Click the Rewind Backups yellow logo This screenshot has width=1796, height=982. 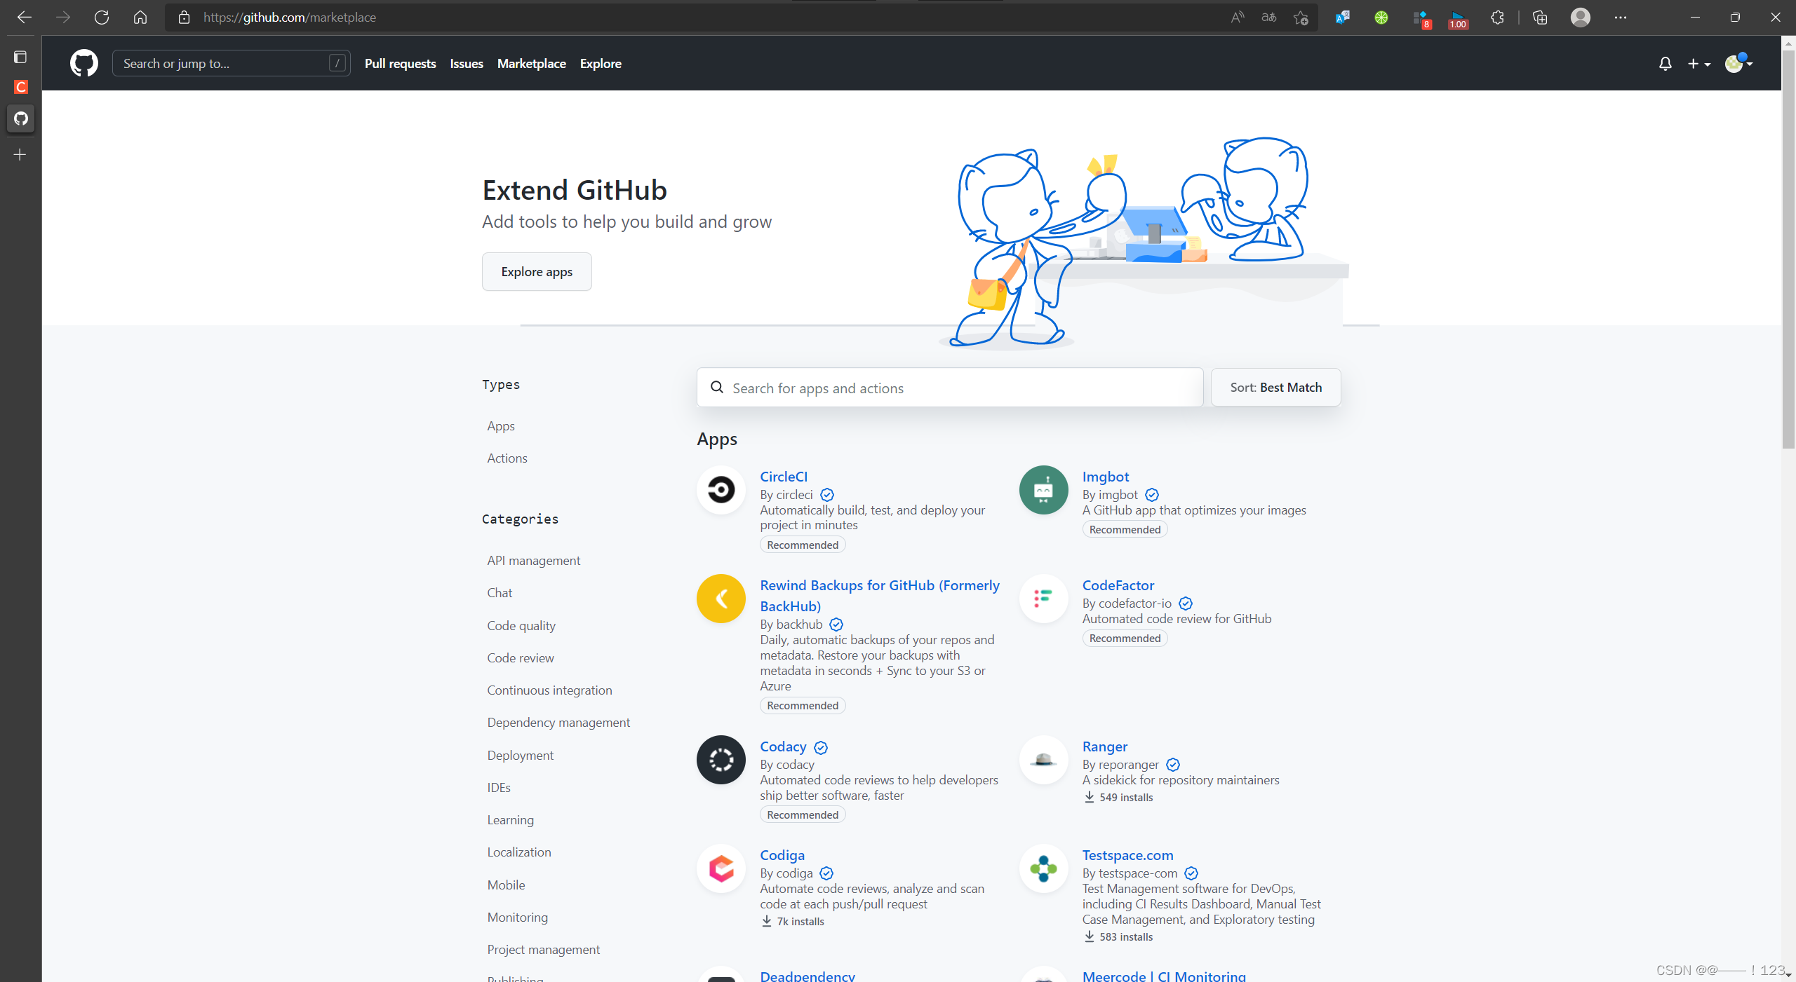(721, 598)
